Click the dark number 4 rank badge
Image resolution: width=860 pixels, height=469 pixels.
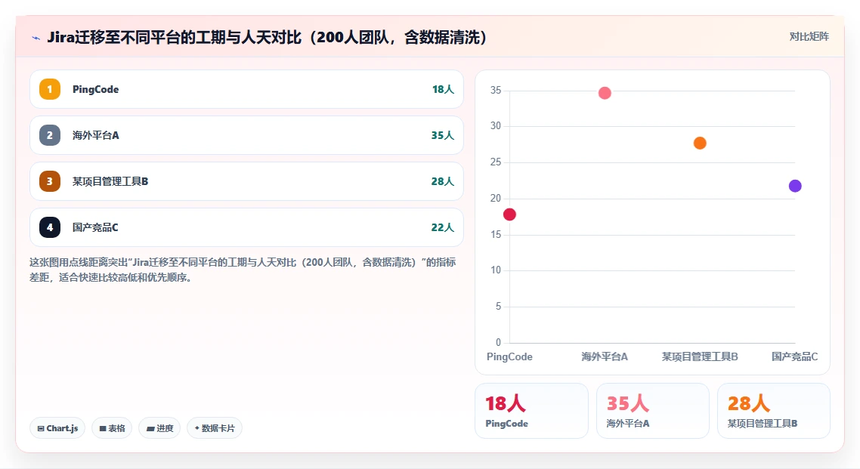click(50, 227)
